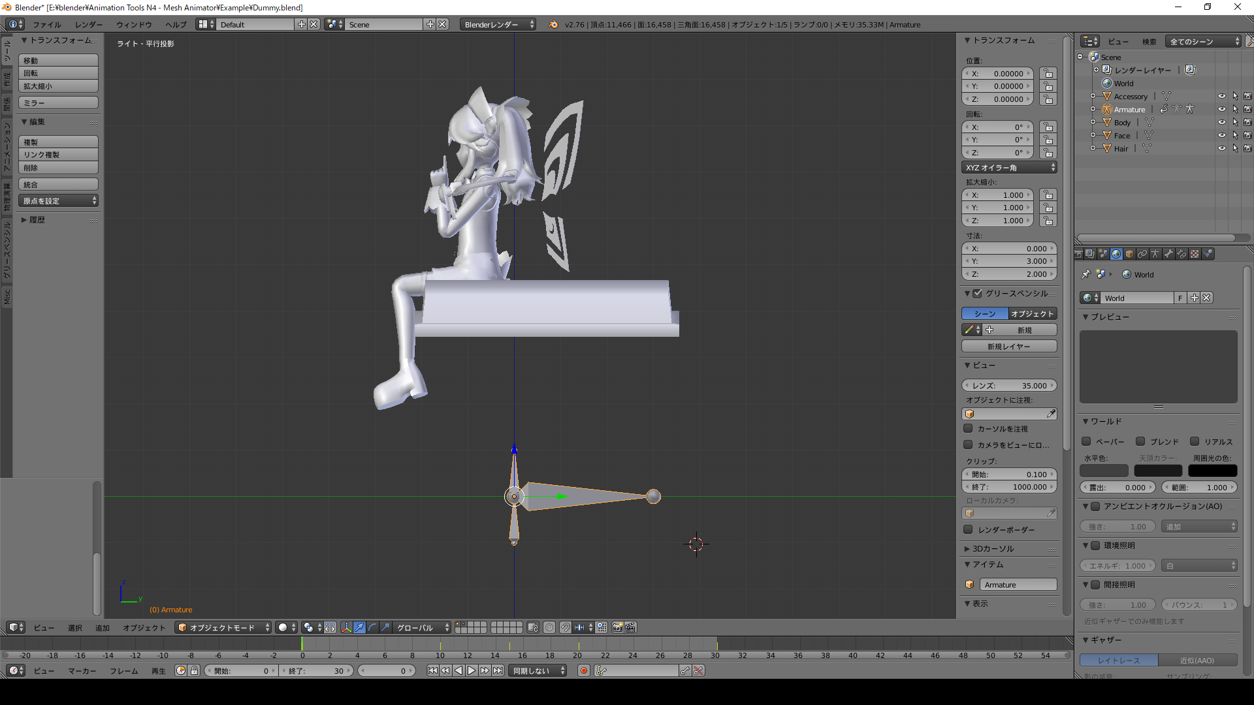Image resolution: width=1254 pixels, height=705 pixels.
Task: Click the 新規レイヤー button
Action: pyautogui.click(x=1009, y=347)
